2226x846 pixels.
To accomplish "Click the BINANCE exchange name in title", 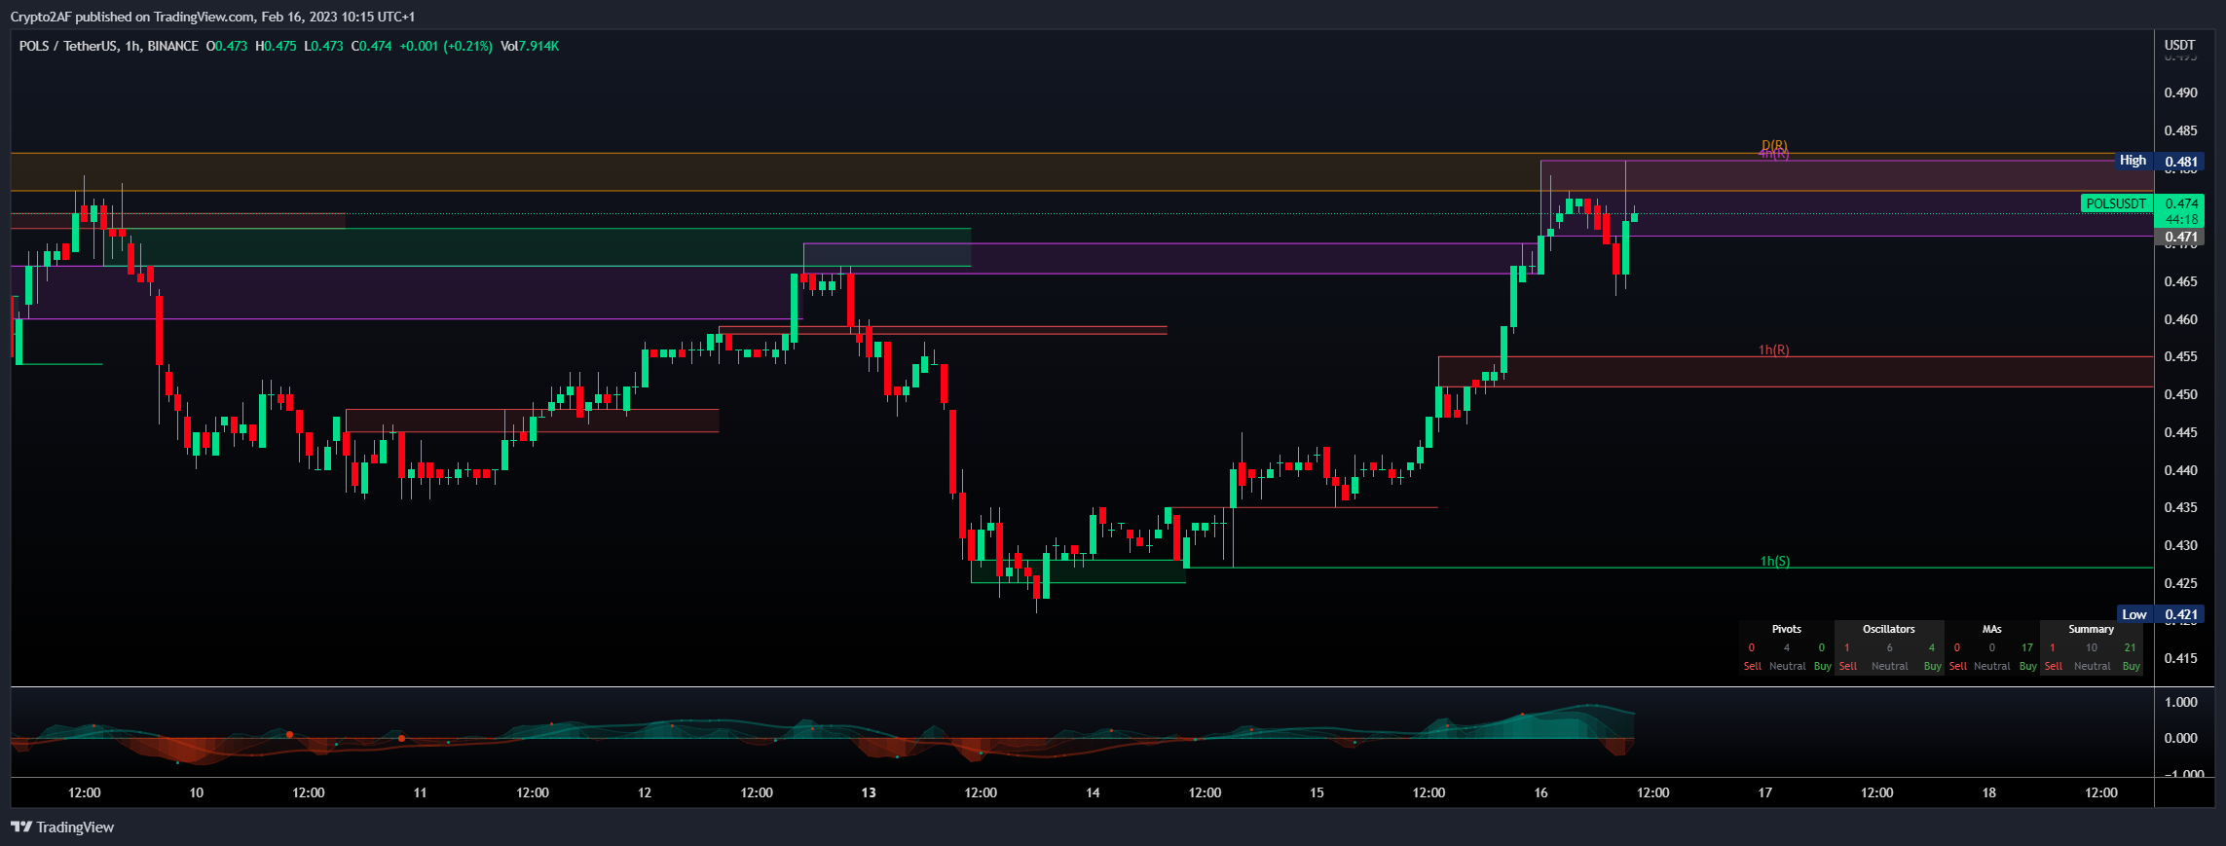I will coord(173,46).
